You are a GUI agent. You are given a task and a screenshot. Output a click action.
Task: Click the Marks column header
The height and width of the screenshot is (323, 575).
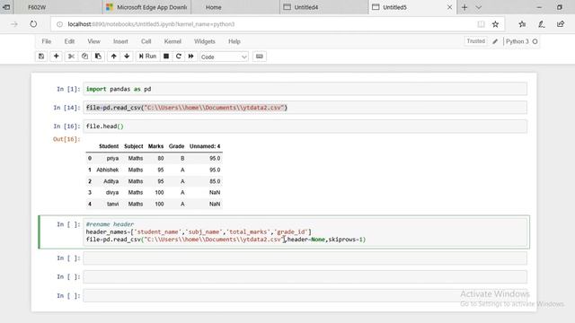pos(155,146)
